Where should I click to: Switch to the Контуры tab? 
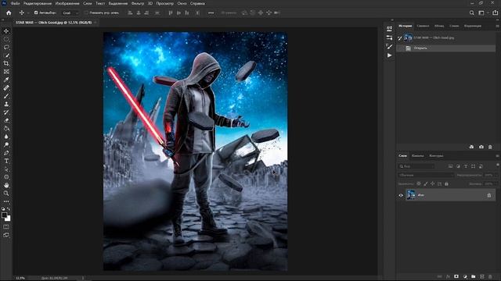tap(436, 156)
